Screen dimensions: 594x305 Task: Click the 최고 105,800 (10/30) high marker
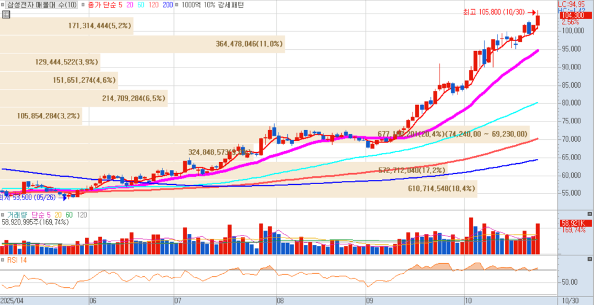click(499, 12)
